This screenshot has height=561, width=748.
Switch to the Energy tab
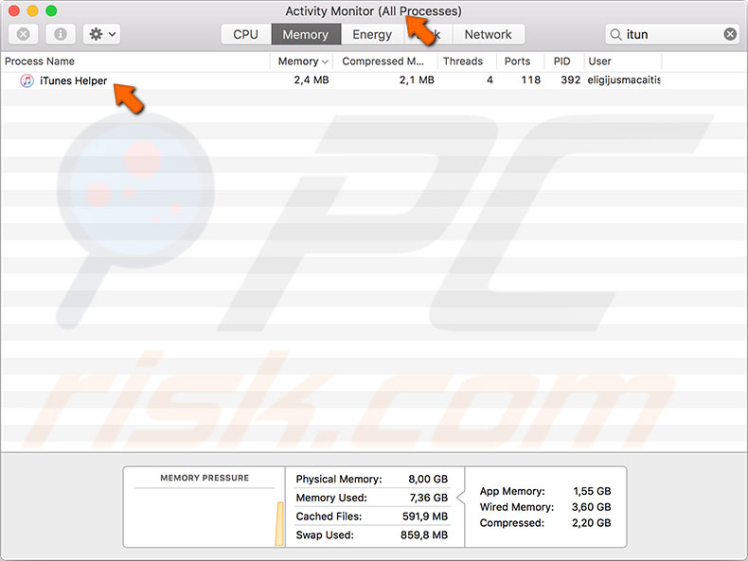pos(372,34)
